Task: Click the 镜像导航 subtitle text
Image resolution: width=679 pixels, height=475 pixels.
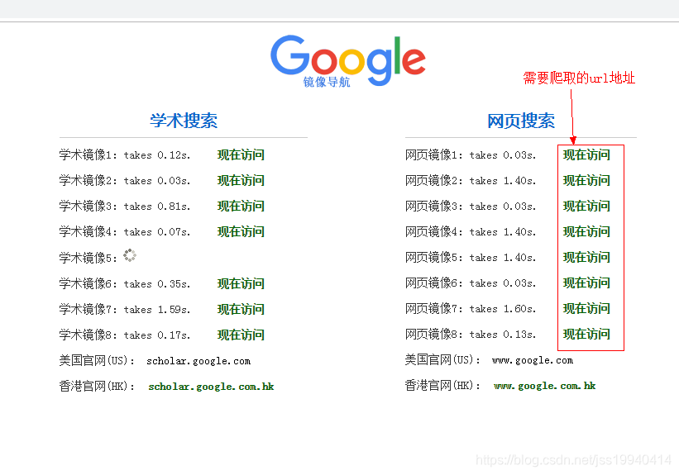Action: [x=327, y=82]
